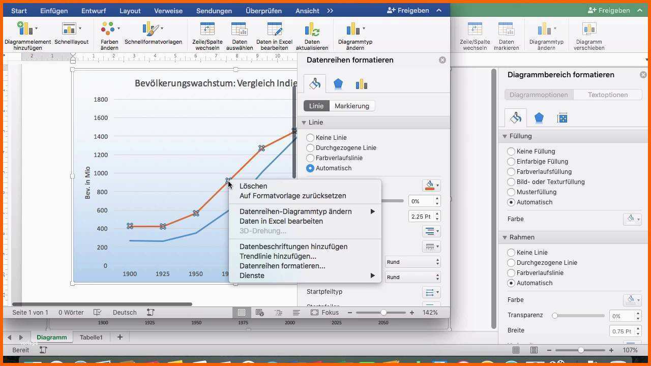Image resolution: width=651 pixels, height=366 pixels.
Task: Select Farbverlaufslinie in Datenreihen pane
Action: (x=310, y=158)
